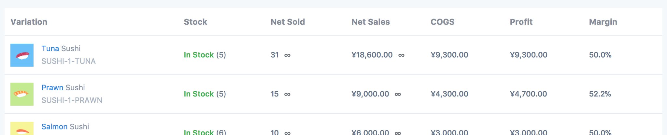Click the Prawn Sushi thumbnail image
The image size is (667, 135).
[22, 94]
